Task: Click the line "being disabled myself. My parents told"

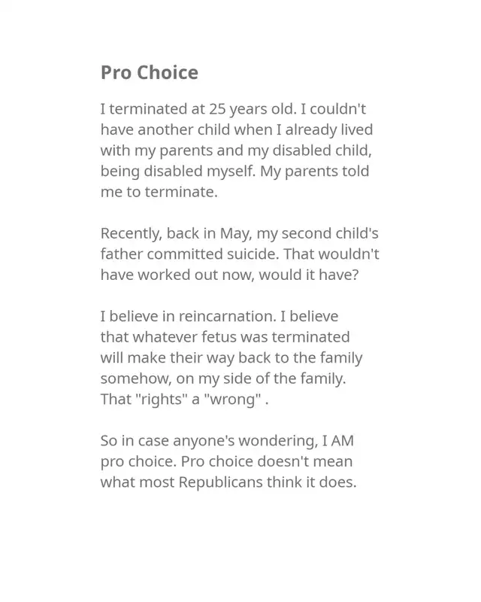Action: (x=234, y=172)
